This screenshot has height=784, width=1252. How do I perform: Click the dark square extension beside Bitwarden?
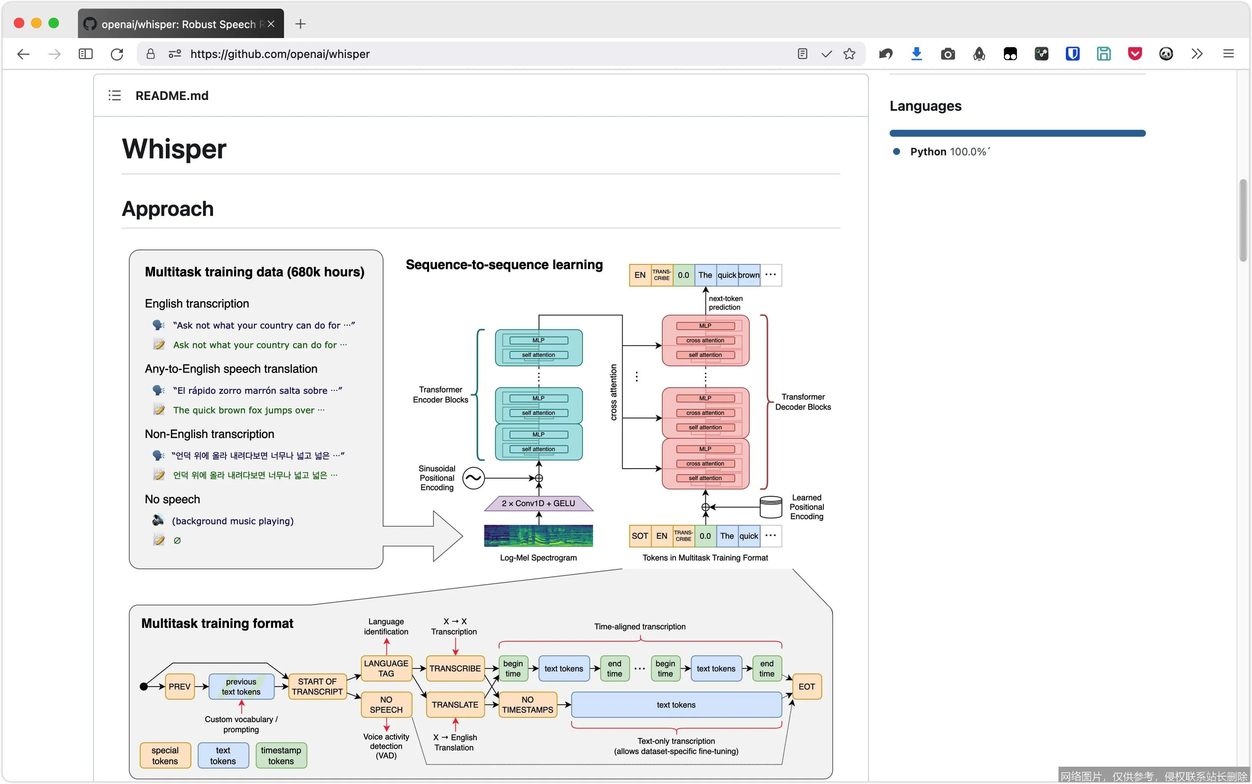click(1041, 54)
